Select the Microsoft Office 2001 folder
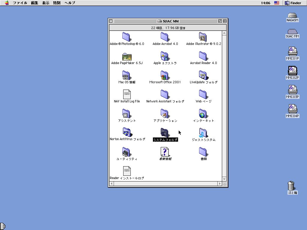307x230 pixels. pyautogui.click(x=165, y=75)
